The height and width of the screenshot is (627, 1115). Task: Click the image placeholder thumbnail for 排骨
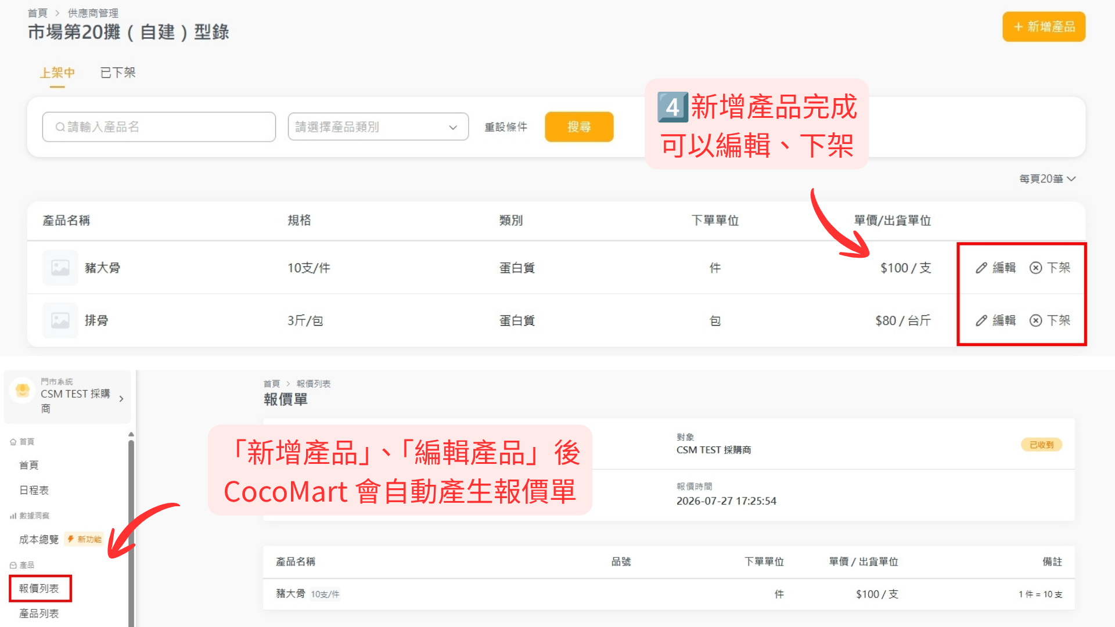coord(60,320)
